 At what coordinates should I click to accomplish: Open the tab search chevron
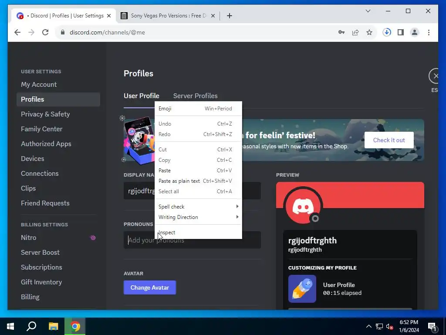tap(368, 11)
